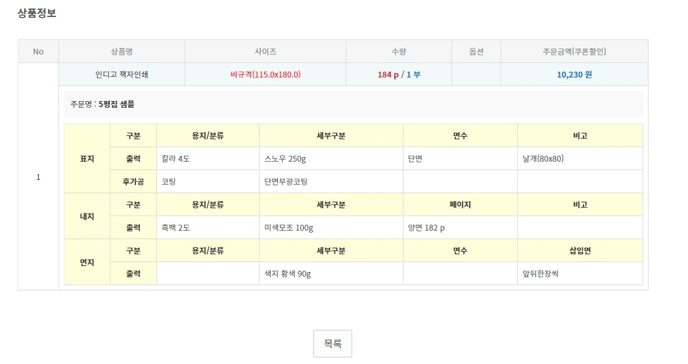Click 출력 label in 내지 section
This screenshot has width=688, height=364.
coord(133,227)
